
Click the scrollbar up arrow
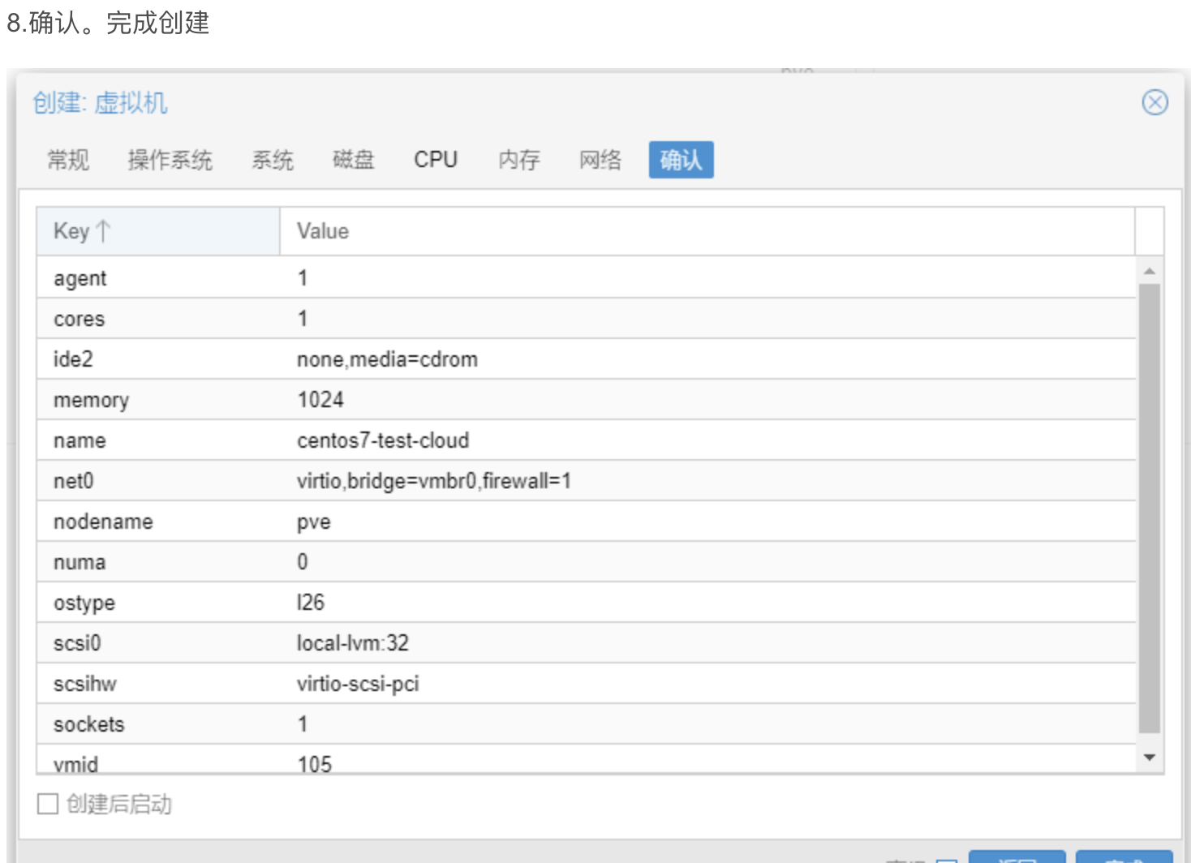1149,271
